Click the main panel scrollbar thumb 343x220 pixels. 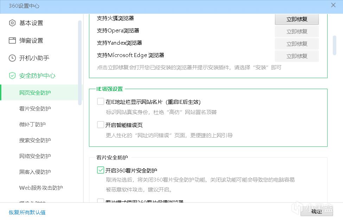(334, 45)
